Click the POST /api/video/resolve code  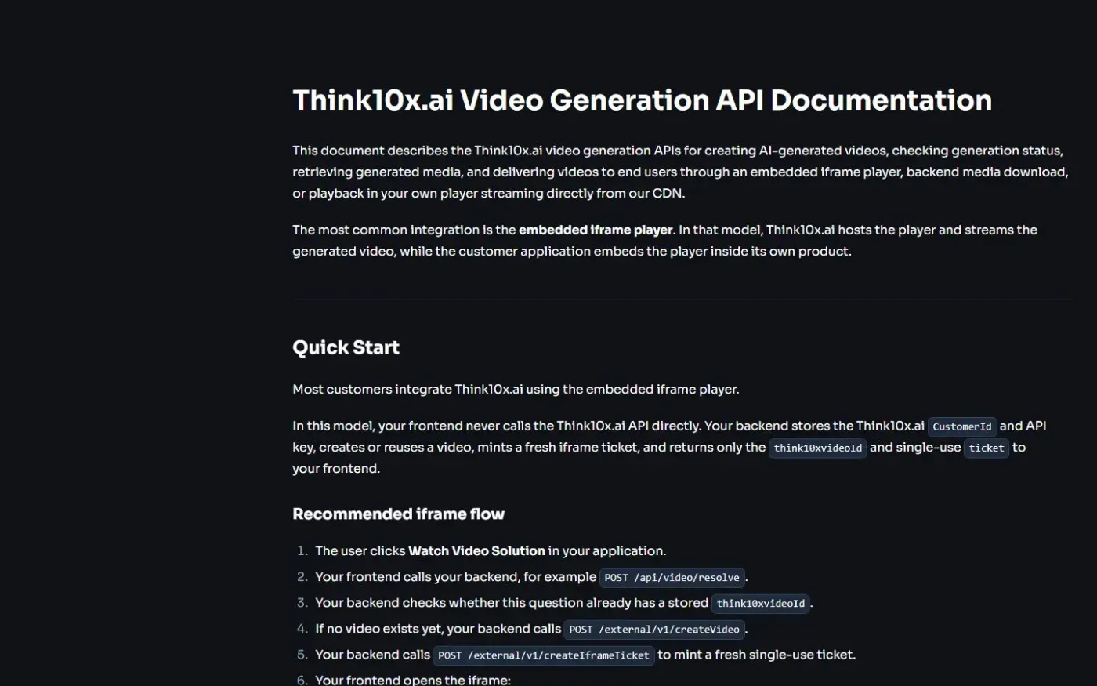[x=672, y=578]
